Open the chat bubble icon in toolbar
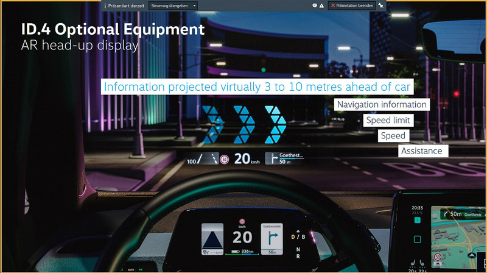The width and height of the screenshot is (487, 273). pyautogui.click(x=315, y=5)
